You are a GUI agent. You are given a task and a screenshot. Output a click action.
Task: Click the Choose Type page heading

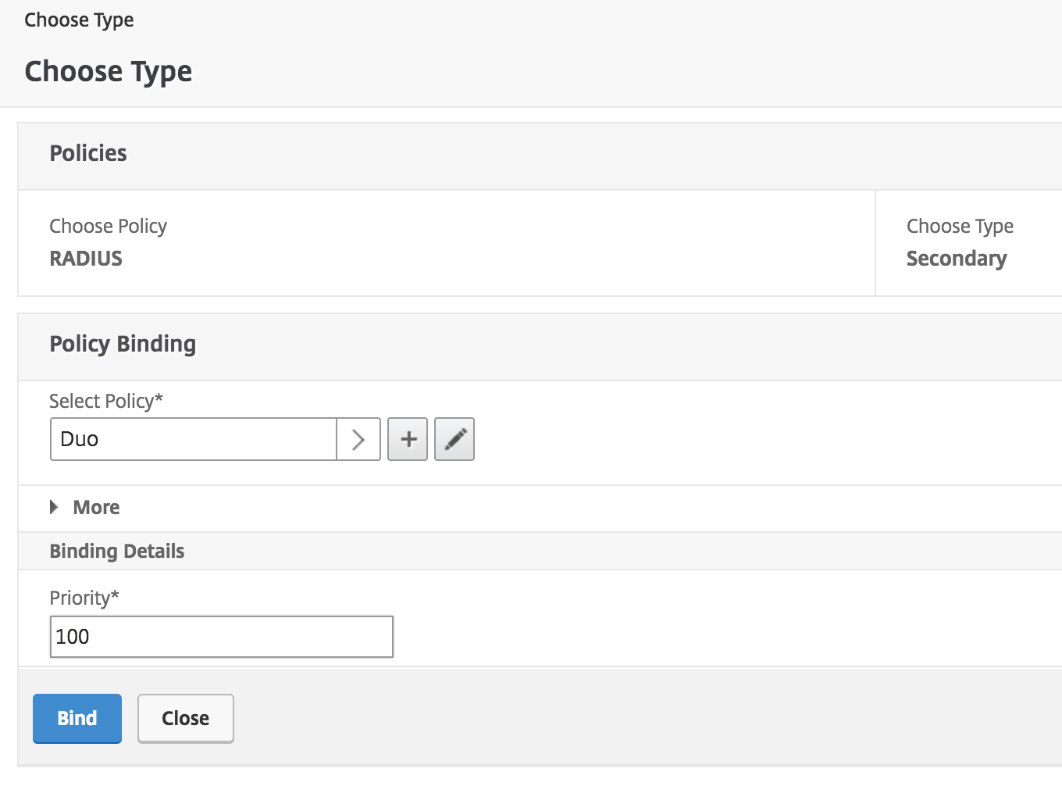(x=108, y=71)
